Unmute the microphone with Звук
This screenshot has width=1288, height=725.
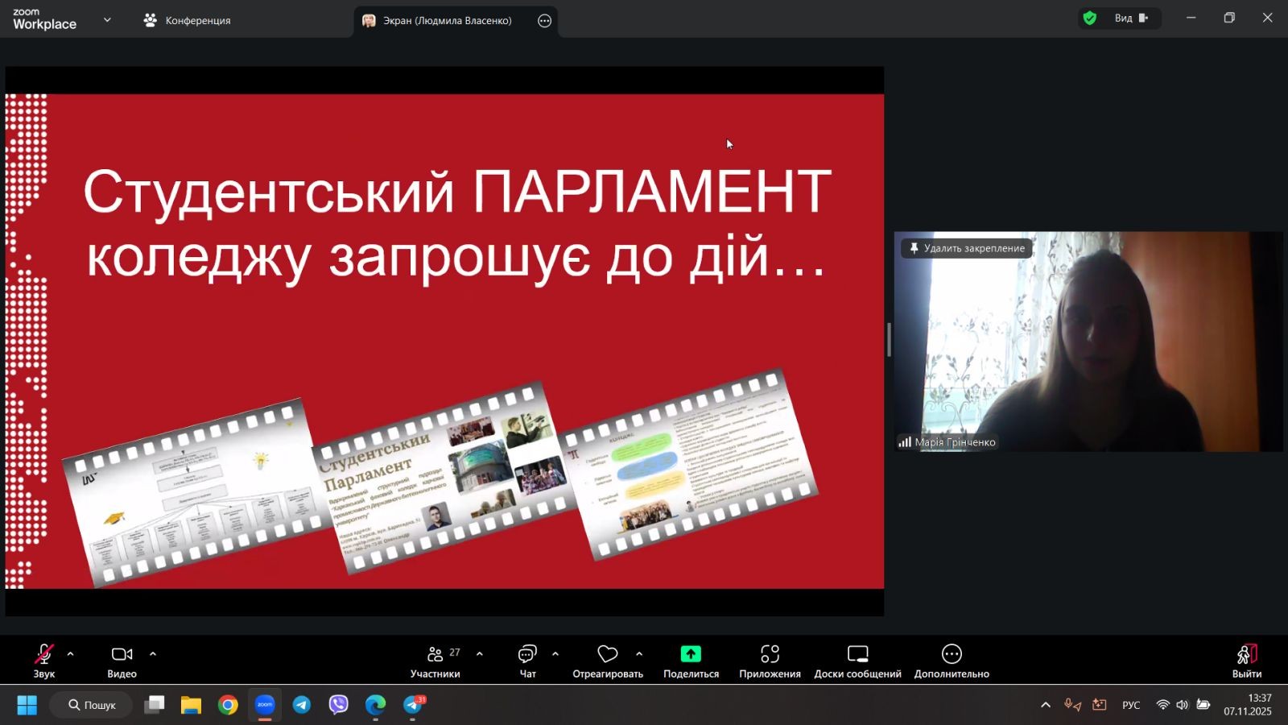click(44, 654)
